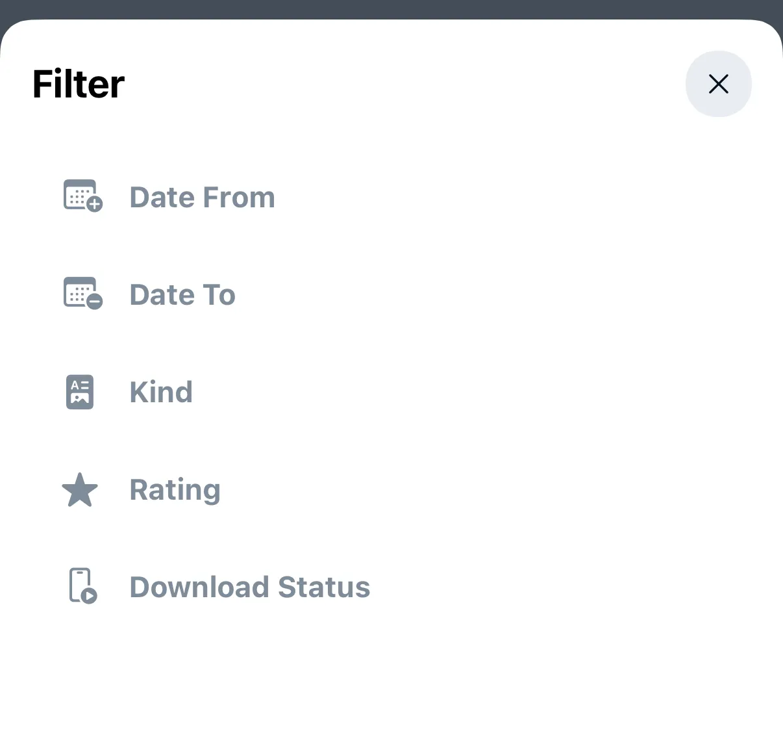The height and width of the screenshot is (733, 783).
Task: Tap the Download Status phone icon
Action: pyautogui.click(x=80, y=584)
